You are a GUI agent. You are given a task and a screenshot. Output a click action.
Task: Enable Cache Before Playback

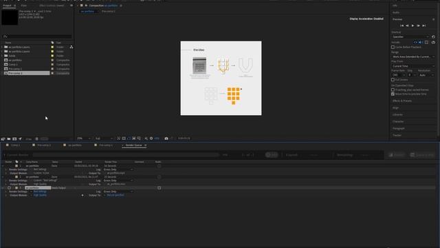pyautogui.click(x=393, y=48)
